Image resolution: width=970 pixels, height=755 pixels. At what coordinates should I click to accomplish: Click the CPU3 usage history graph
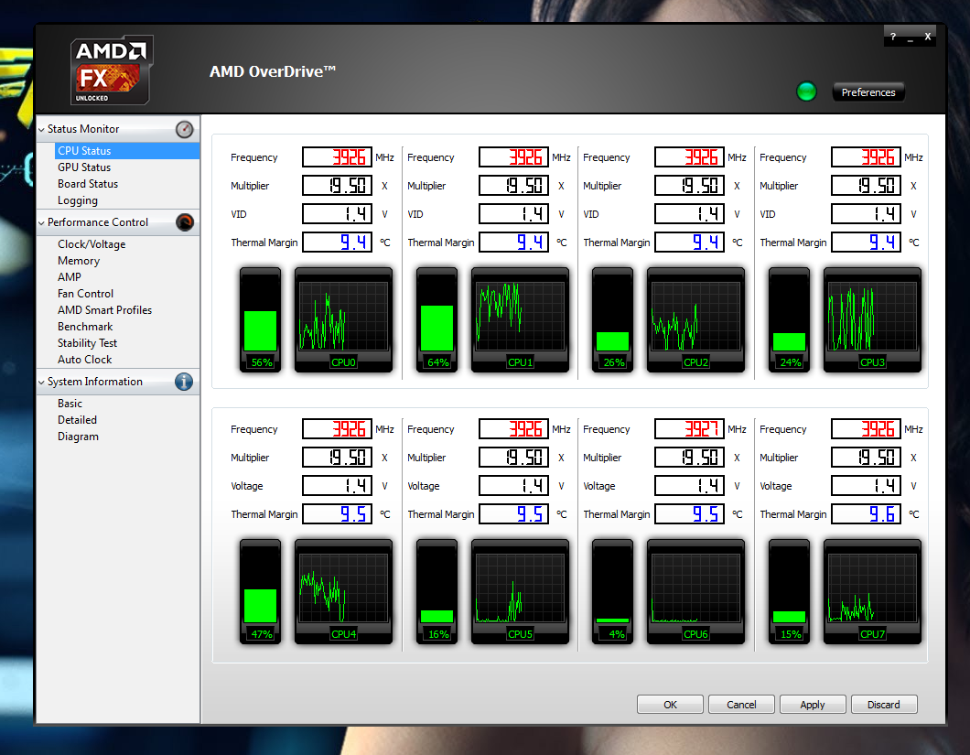tap(872, 320)
